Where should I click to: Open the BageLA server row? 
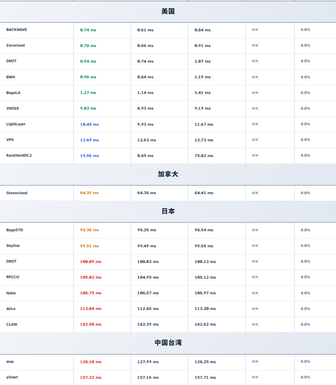(x=13, y=93)
